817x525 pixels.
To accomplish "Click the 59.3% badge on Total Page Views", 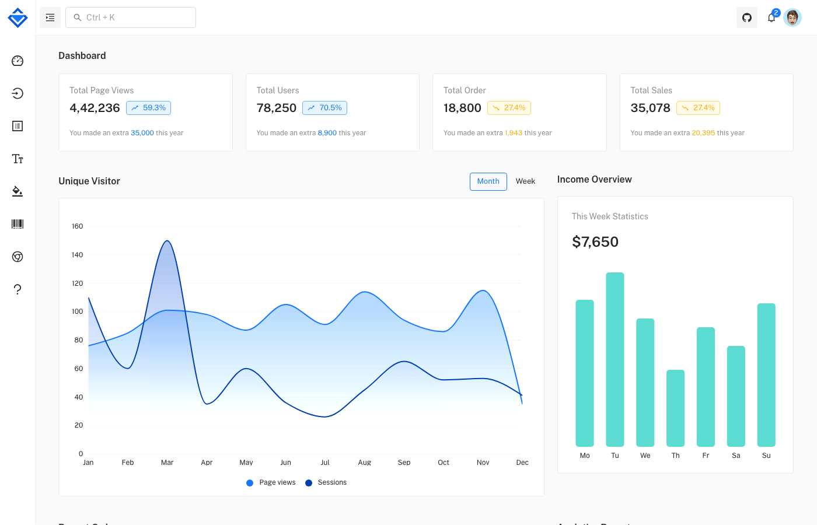I will coord(148,108).
